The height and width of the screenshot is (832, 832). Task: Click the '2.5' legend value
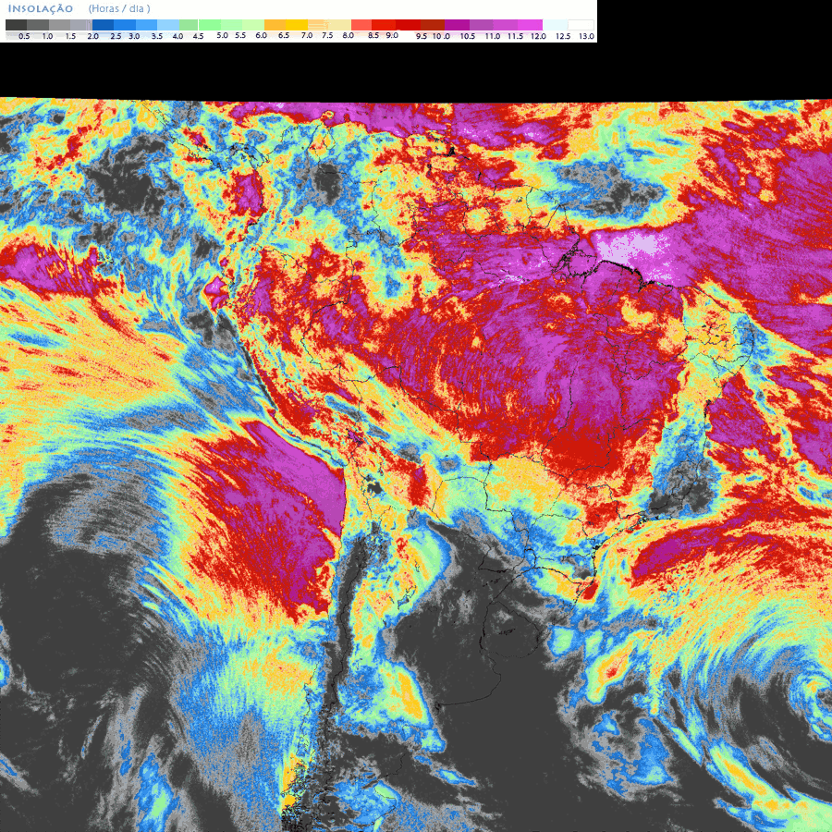coord(116,36)
